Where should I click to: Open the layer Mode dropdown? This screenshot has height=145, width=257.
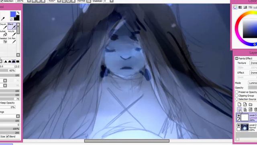(253, 83)
